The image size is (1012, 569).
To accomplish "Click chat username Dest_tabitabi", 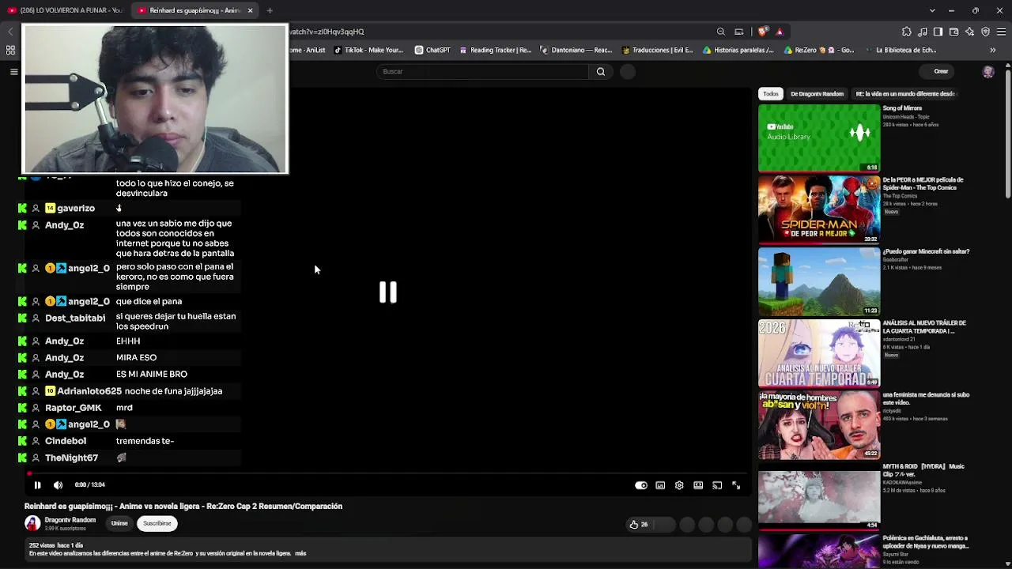I will 75,318.
